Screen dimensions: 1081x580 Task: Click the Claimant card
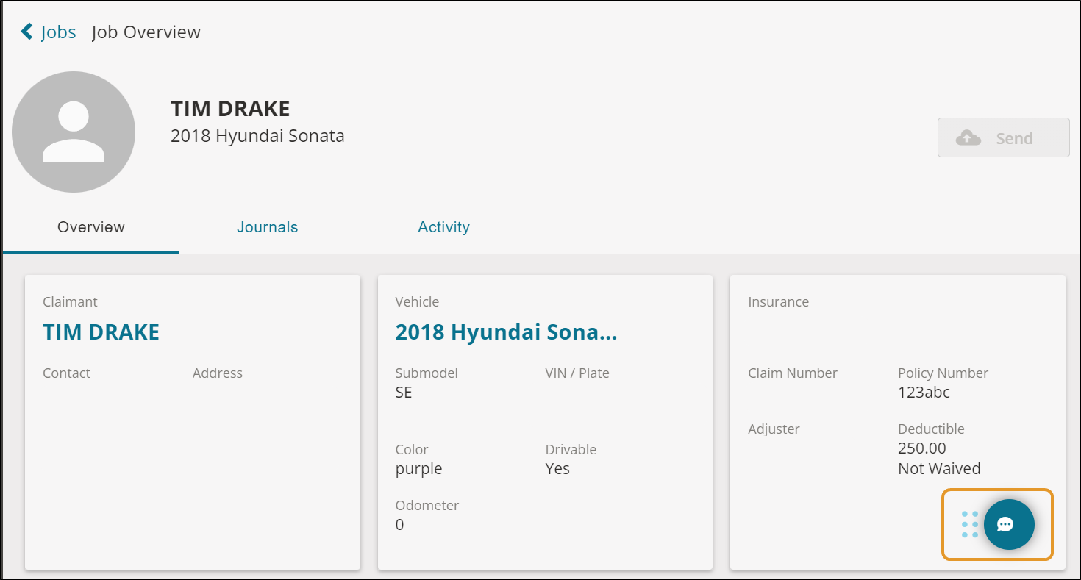click(x=193, y=422)
